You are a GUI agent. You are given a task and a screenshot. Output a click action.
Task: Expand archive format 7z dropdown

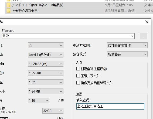click(x=46, y=45)
